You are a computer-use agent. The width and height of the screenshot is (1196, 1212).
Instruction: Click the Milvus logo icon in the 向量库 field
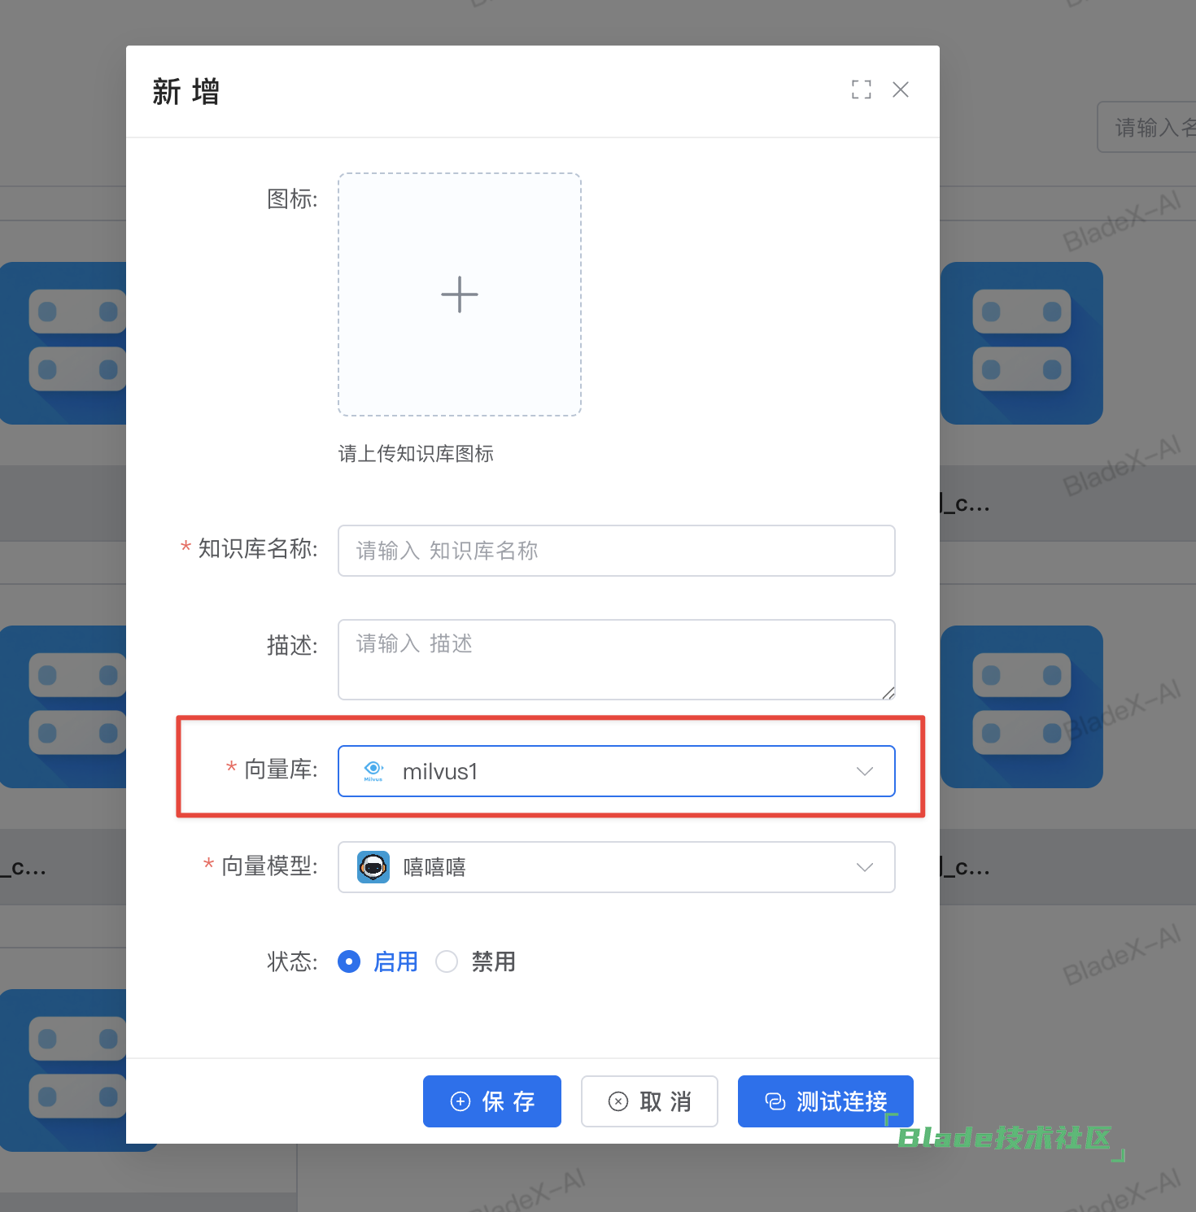(x=373, y=771)
